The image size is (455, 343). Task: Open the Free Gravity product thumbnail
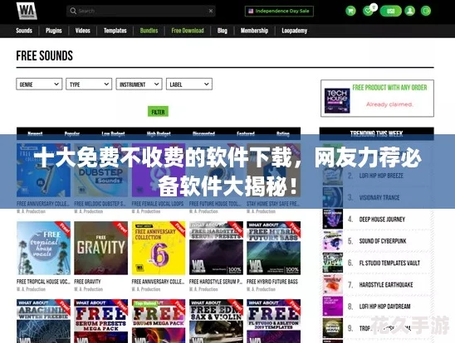click(100, 248)
